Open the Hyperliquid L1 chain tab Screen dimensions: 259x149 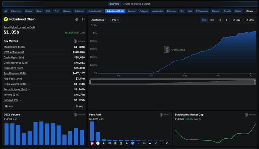[95, 11]
